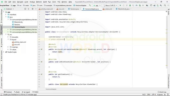
Task: Toggle Layout Captures side panel
Action: point(1,82)
